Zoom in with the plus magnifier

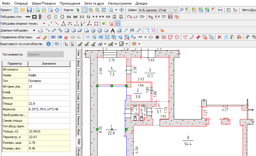(x=91, y=10)
